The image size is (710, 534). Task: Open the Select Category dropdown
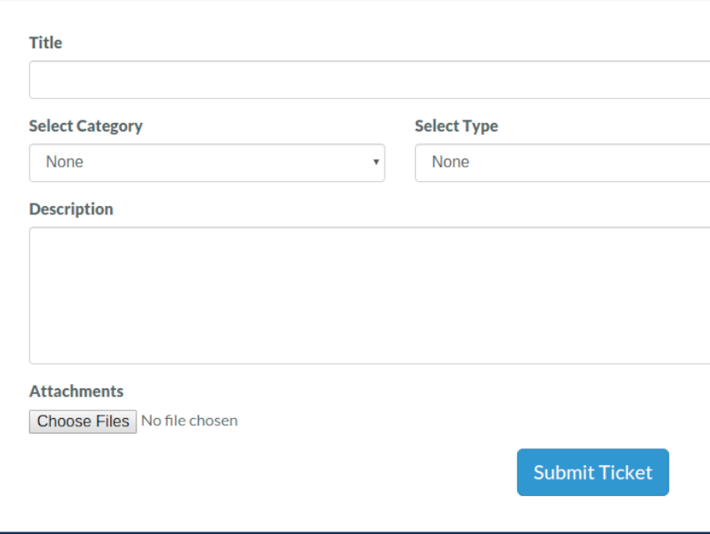tap(207, 163)
